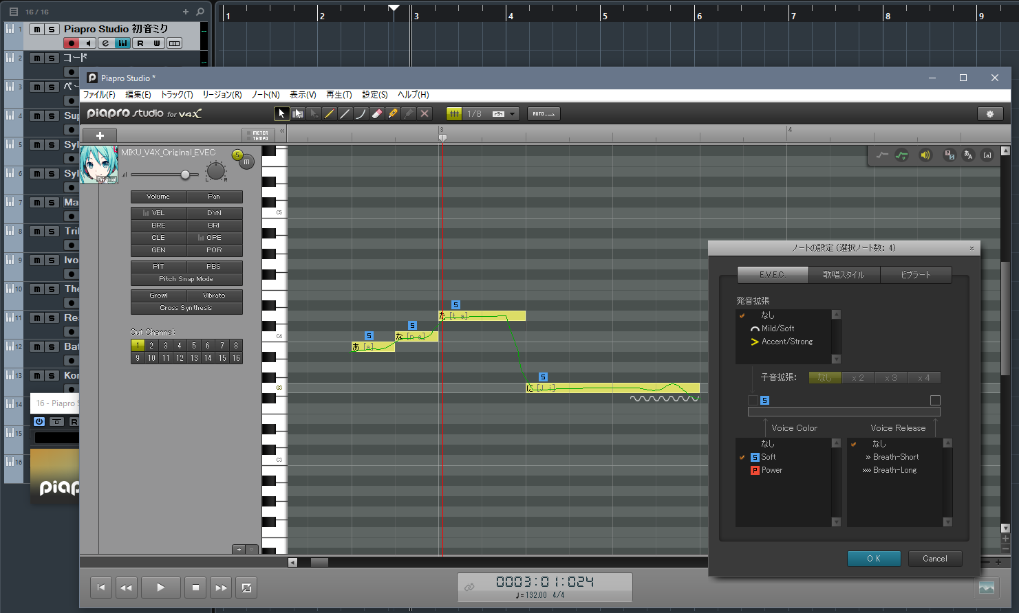Click the Miku singer avatar thumbnail
The height and width of the screenshot is (613, 1019).
pos(99,165)
